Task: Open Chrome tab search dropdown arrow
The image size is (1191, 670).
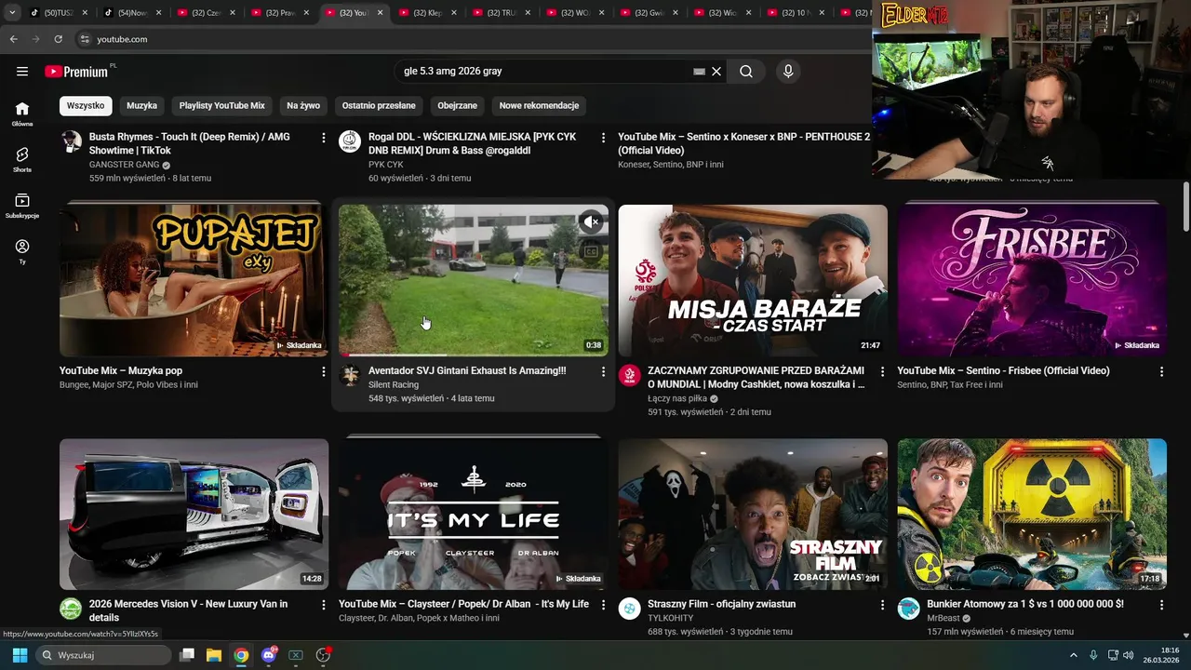Action: [12, 13]
